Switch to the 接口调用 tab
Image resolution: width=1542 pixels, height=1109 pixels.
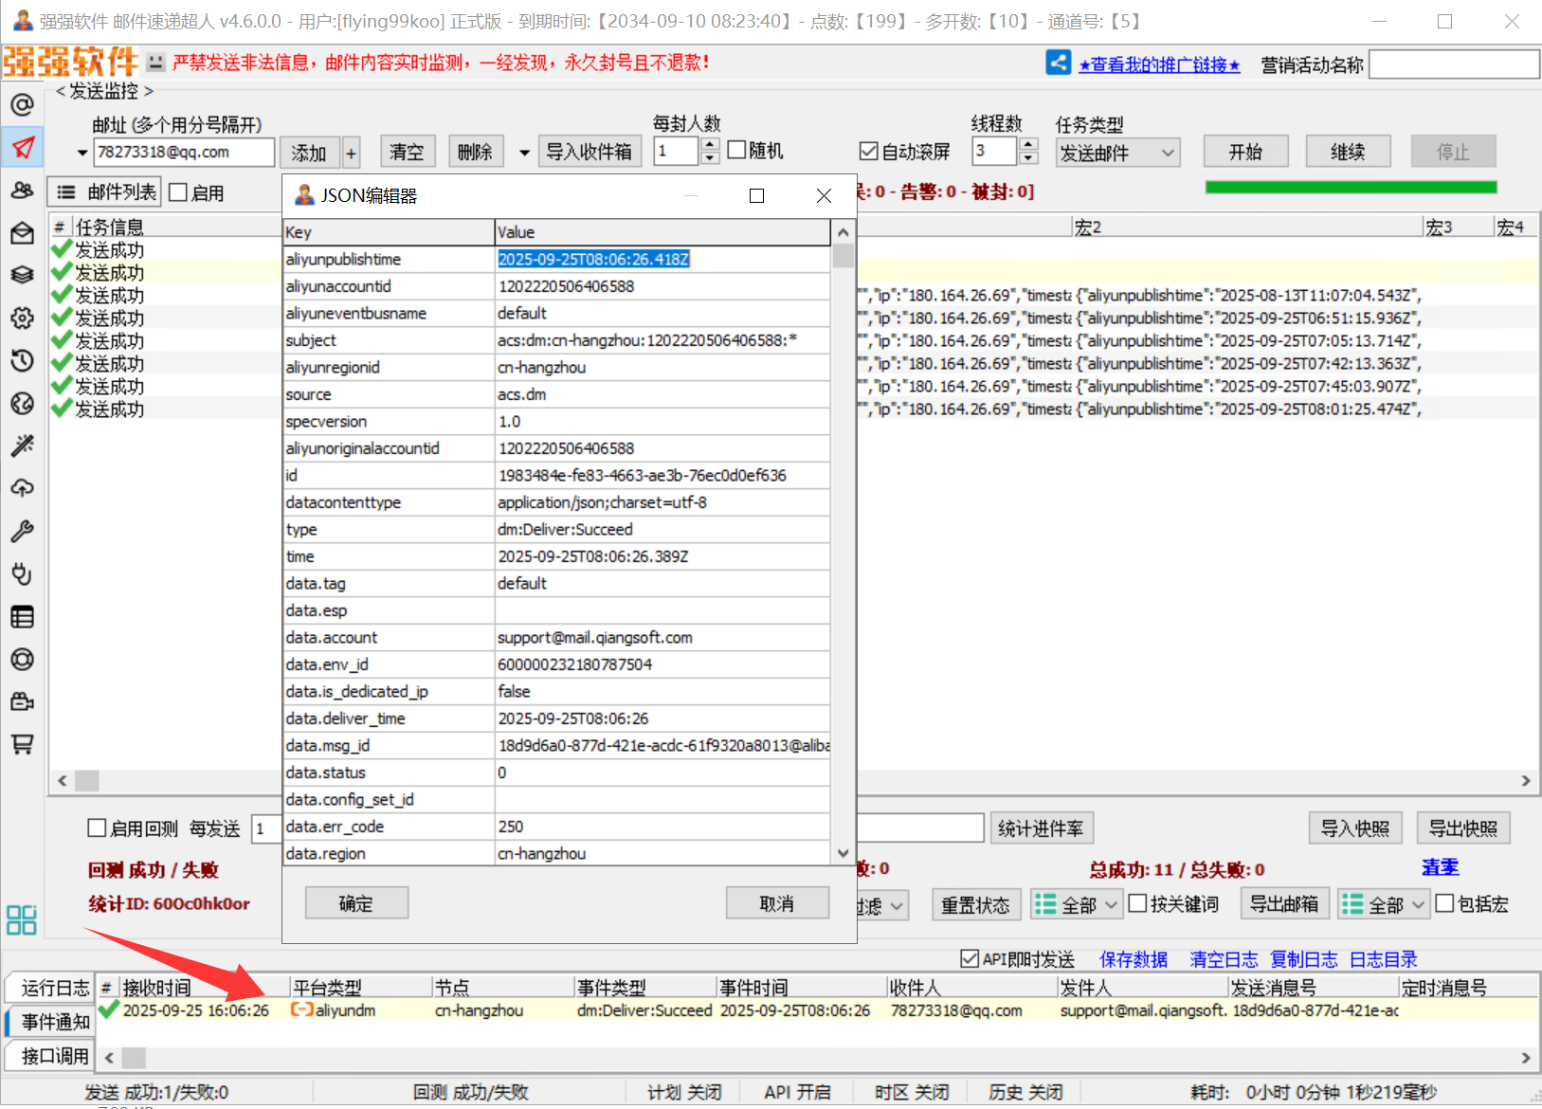(x=55, y=1056)
